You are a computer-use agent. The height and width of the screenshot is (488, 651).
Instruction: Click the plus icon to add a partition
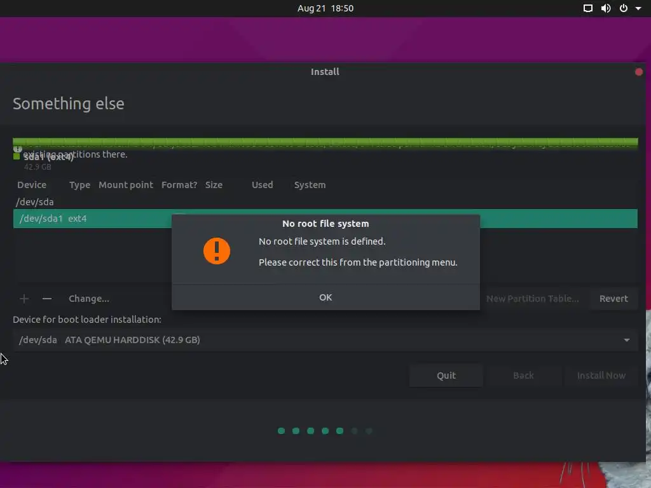(24, 299)
